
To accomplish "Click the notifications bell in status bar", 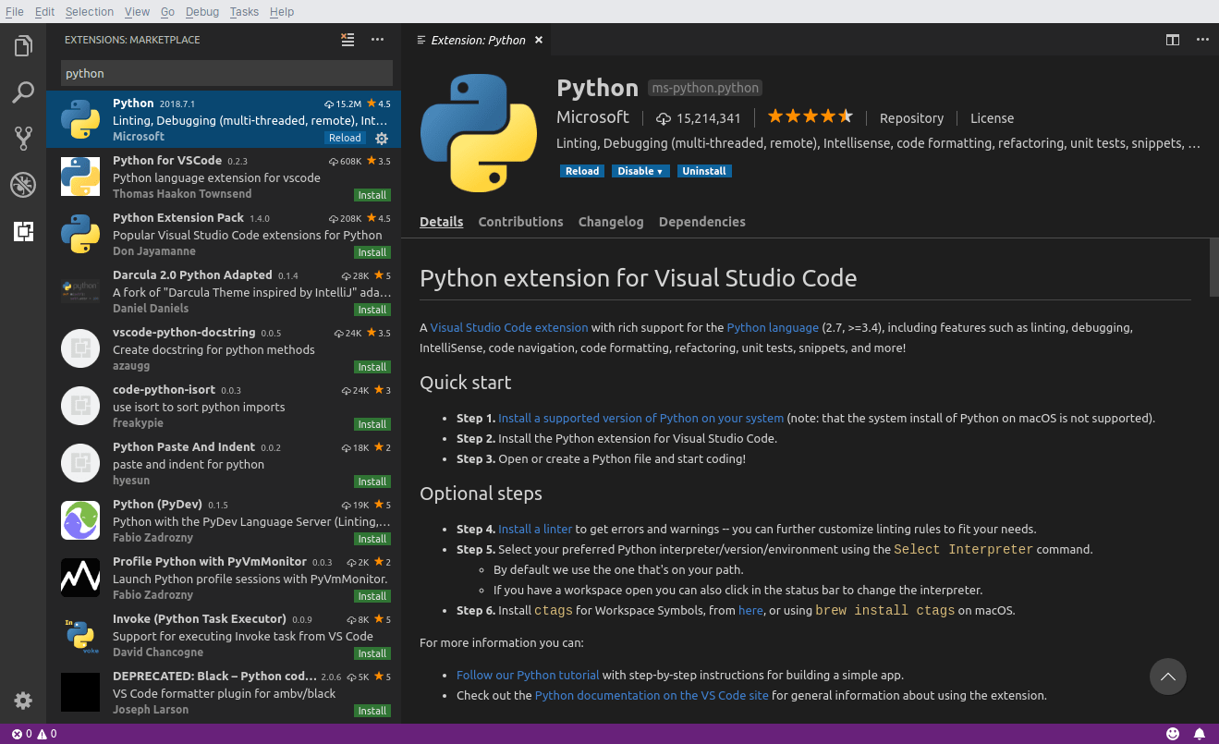I will click(1200, 734).
